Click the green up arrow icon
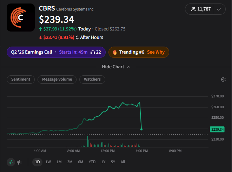232x172 pixels. point(40,29)
